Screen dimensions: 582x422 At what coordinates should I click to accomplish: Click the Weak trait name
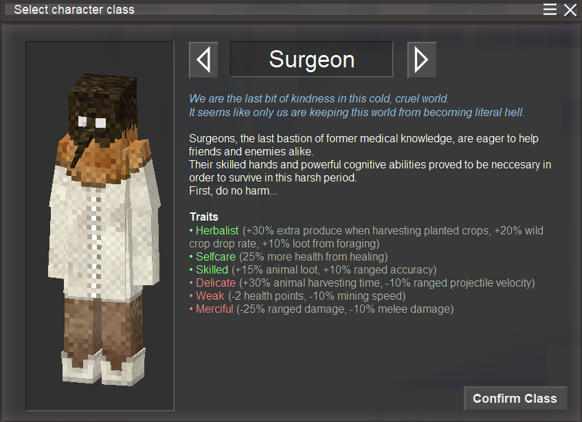[x=210, y=296]
